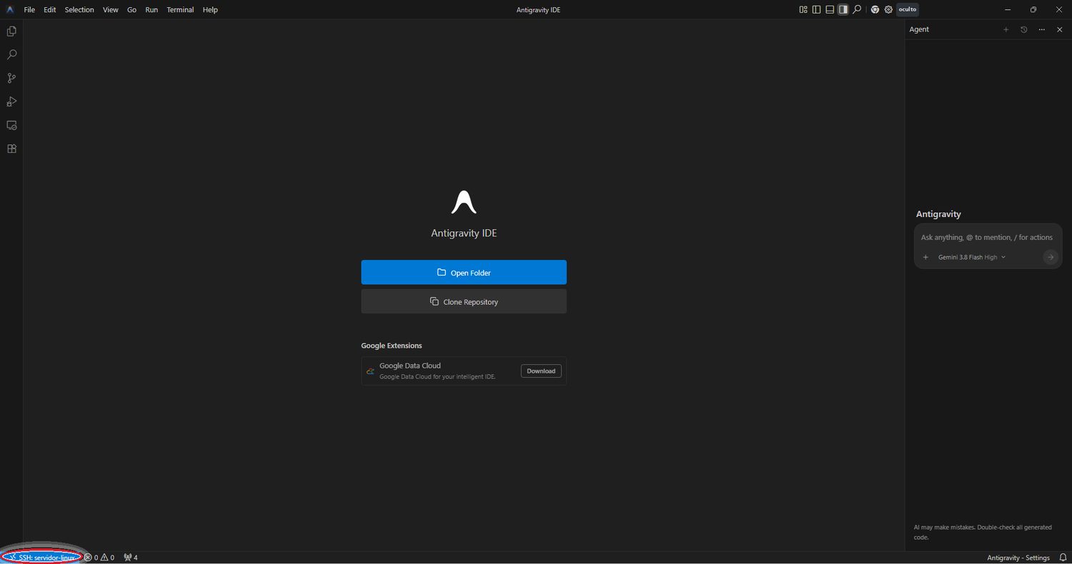The image size is (1072, 564).
Task: Open the Run menu
Action: (x=152, y=10)
